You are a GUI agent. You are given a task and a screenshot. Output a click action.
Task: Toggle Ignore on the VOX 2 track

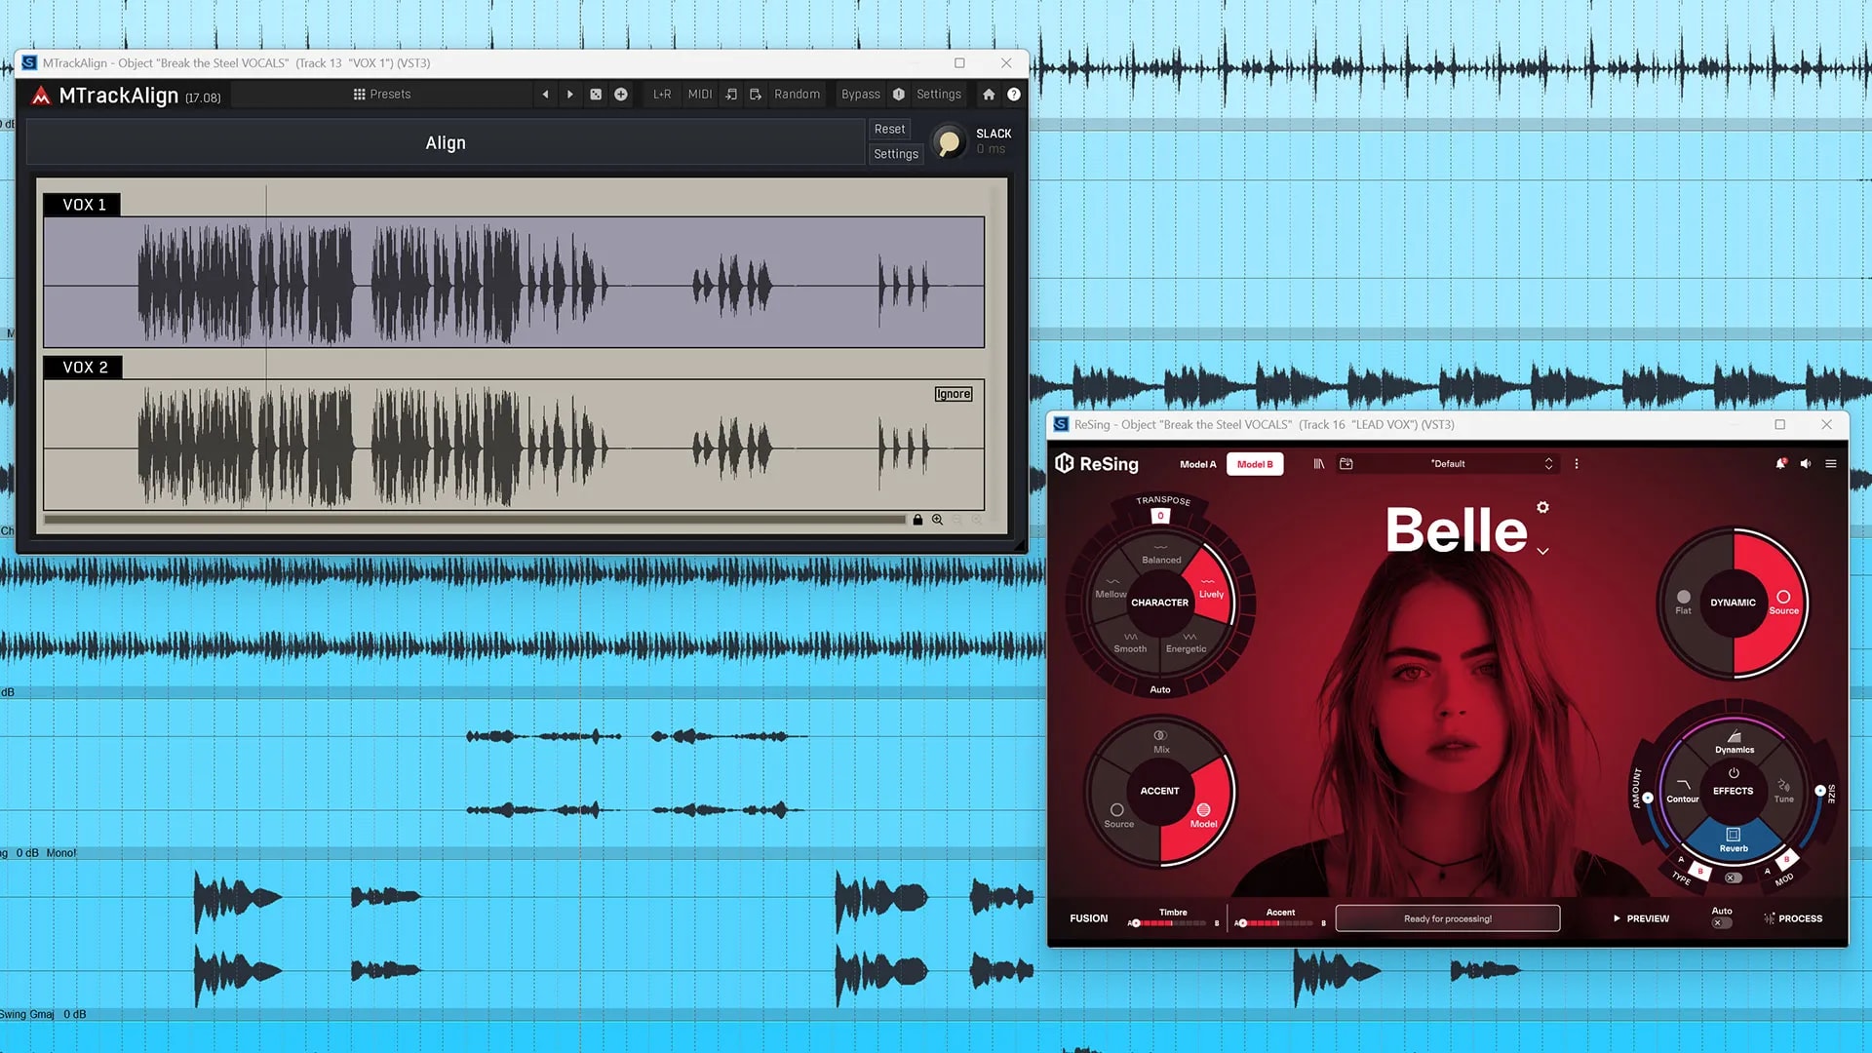(953, 394)
